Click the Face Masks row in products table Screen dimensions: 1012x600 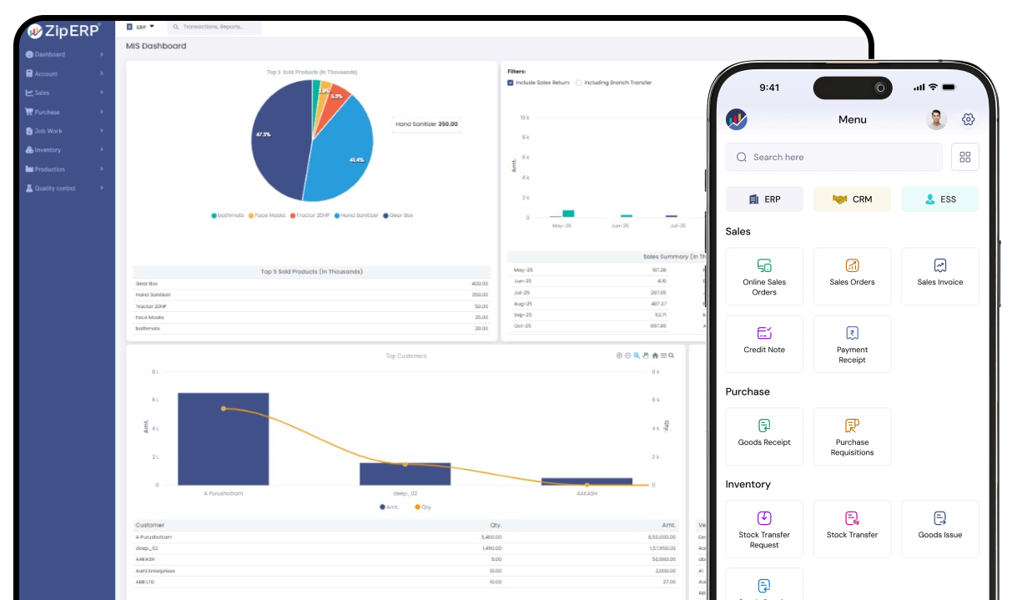pos(312,317)
